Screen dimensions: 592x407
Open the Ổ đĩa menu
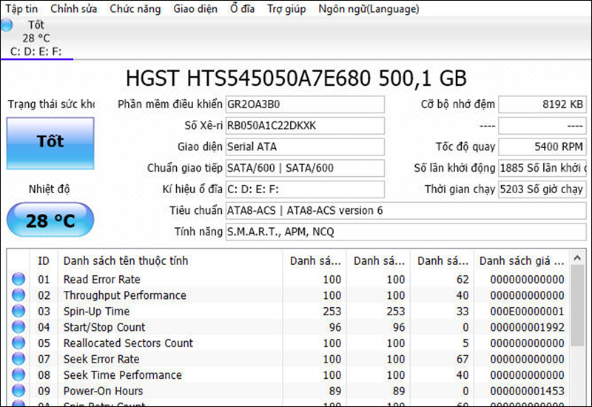[243, 9]
